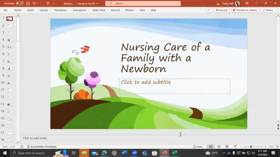This screenshot has height=157, width=280.
Task: Select Normal view in status bar
Action: (x=211, y=147)
